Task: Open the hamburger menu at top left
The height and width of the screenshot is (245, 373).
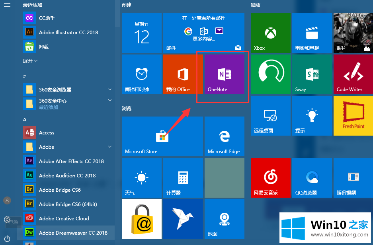Action: tap(7, 5)
